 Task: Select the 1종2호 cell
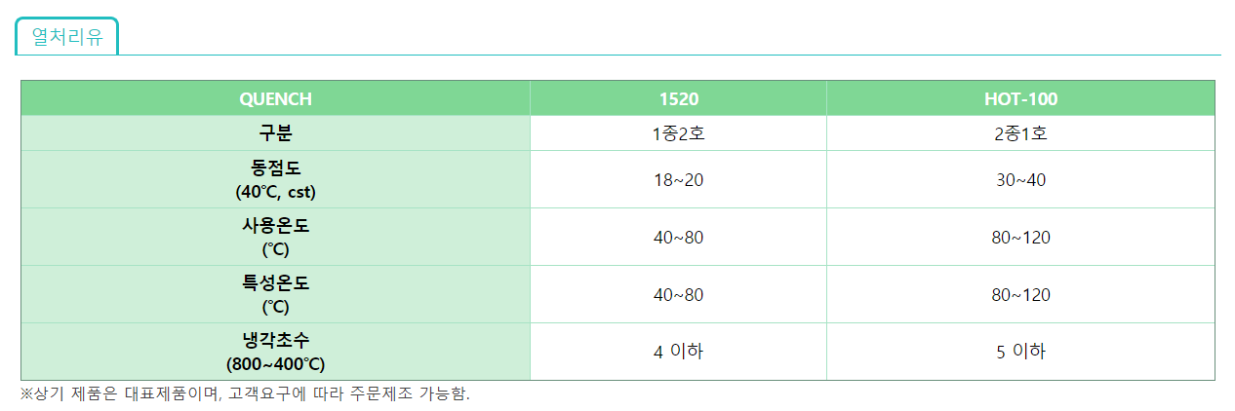click(x=679, y=133)
